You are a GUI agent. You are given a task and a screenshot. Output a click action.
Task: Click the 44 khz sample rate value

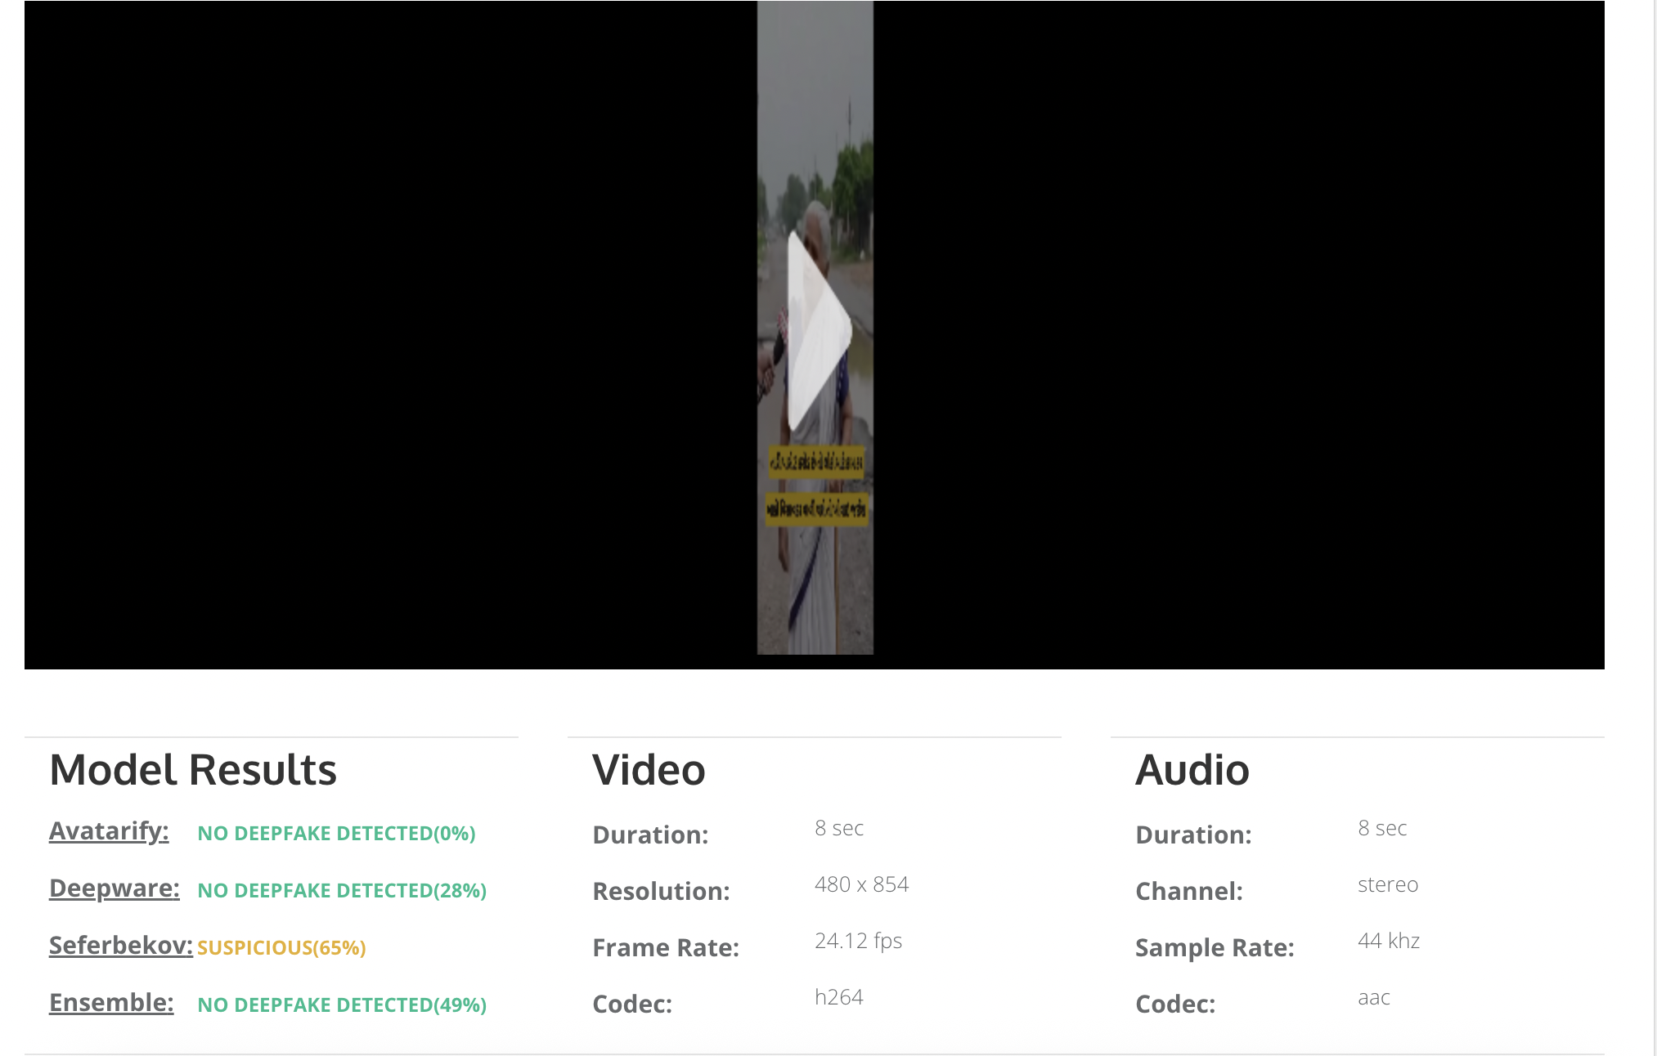pyautogui.click(x=1388, y=941)
